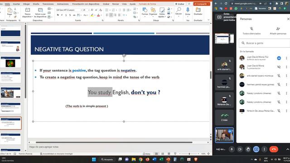This screenshot has height=163, width=290.
Task: Click browser reload button
Action: point(226,4)
